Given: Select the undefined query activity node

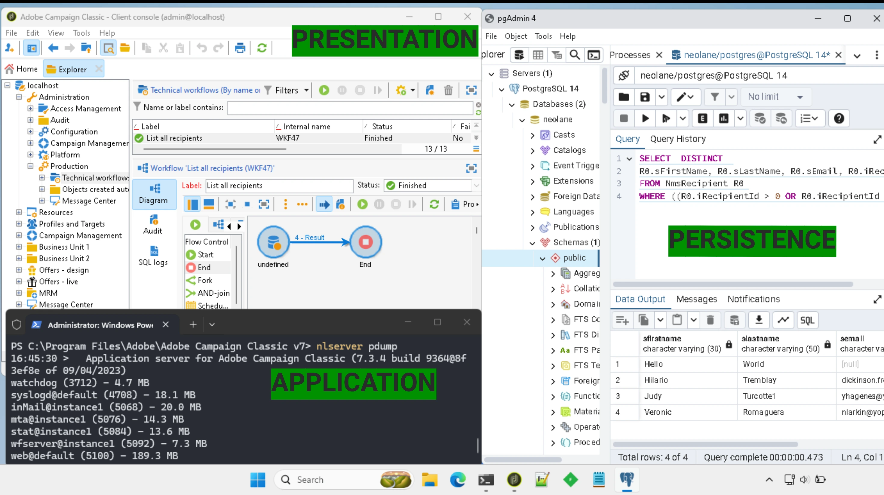Looking at the screenshot, I should 274,242.
